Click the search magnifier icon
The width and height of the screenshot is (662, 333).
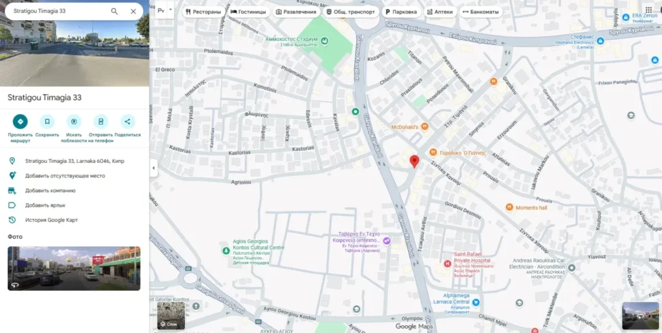(114, 12)
